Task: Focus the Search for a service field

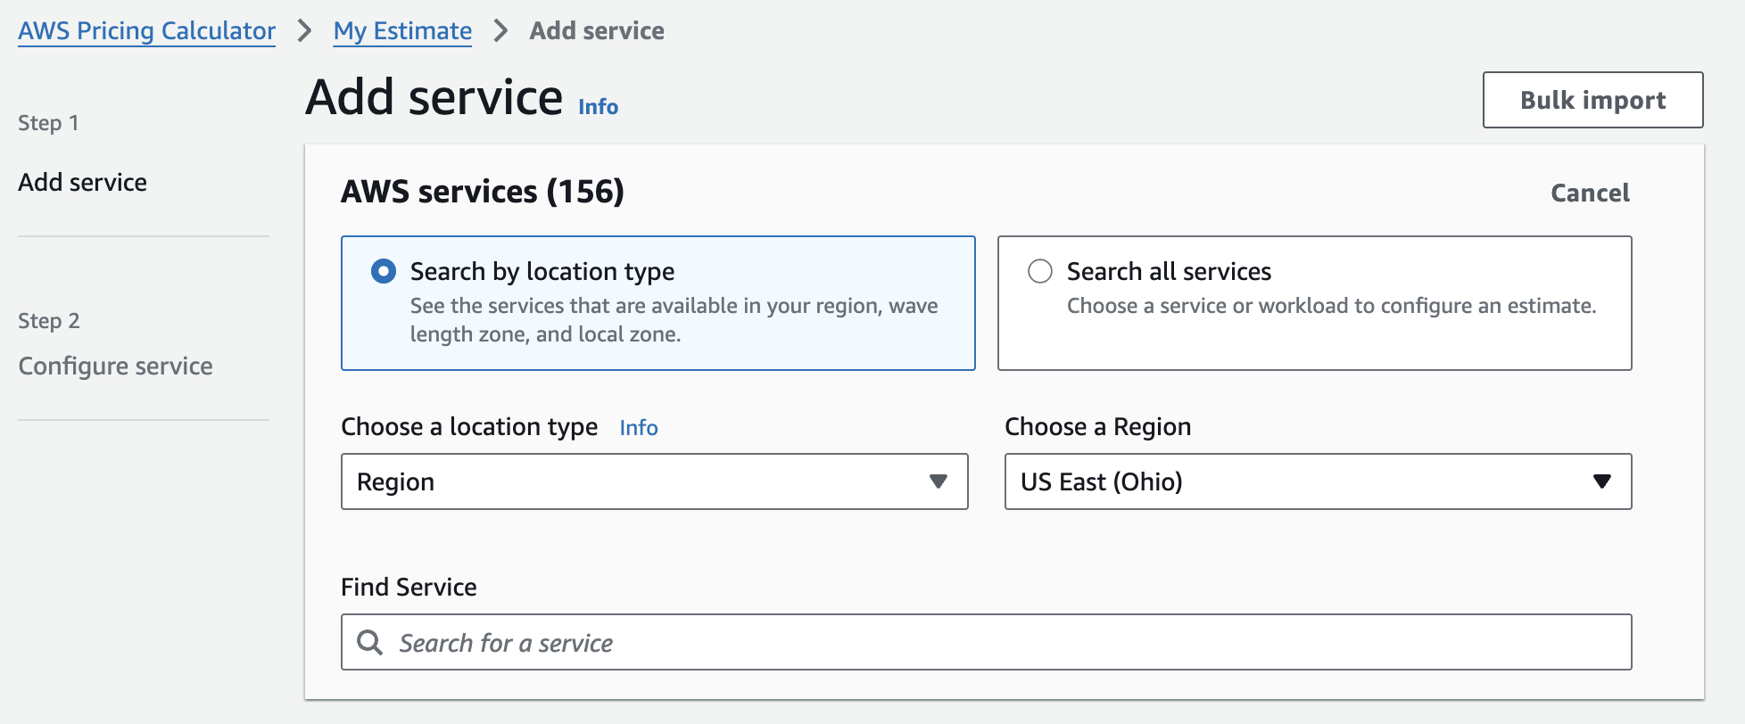Action: [999, 642]
